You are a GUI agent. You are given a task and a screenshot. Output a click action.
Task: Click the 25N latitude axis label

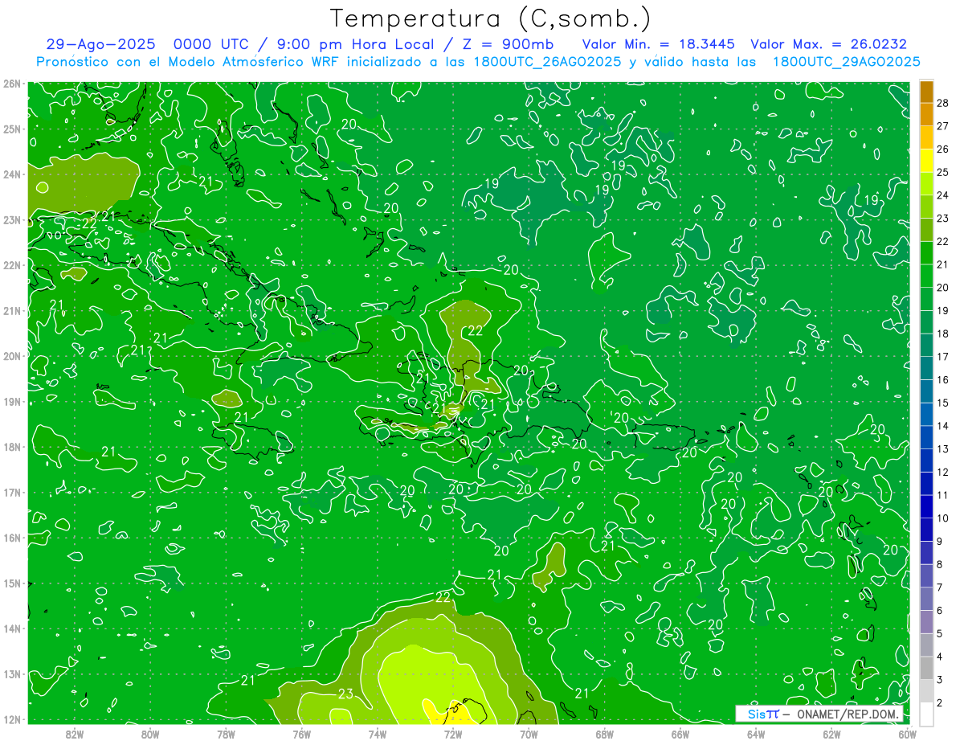tap(12, 129)
